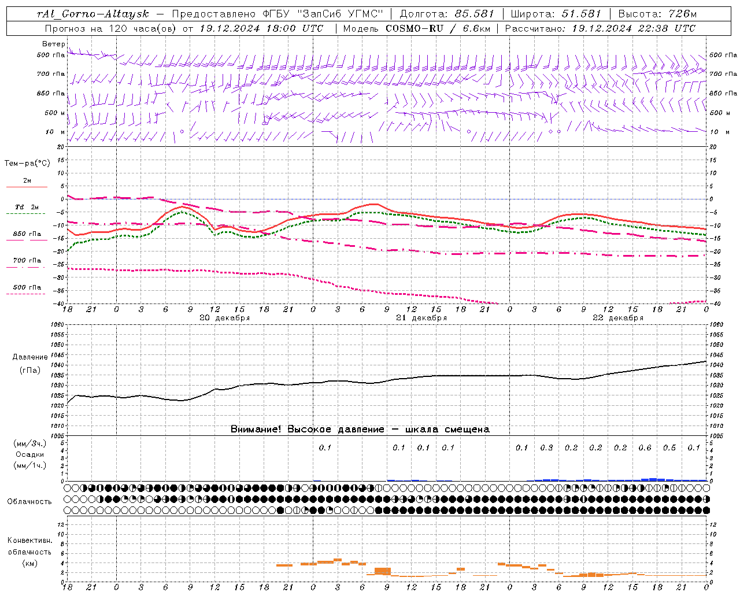This screenshot has height=592, width=740.
Task: Select the date label 21 декабря
Action: tap(421, 318)
